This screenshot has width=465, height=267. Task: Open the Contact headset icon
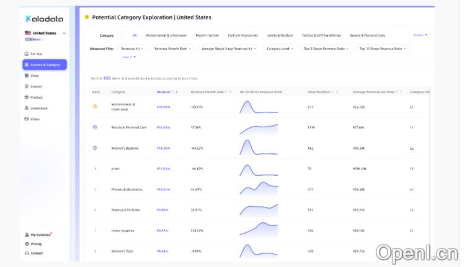coord(27,253)
